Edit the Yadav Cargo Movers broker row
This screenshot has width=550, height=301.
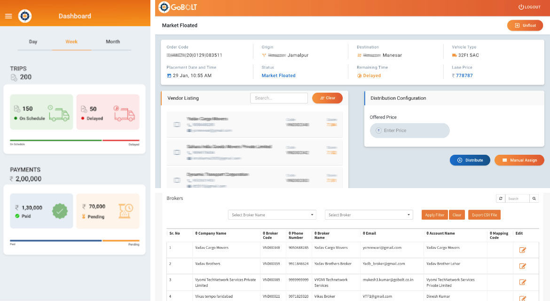click(x=522, y=250)
